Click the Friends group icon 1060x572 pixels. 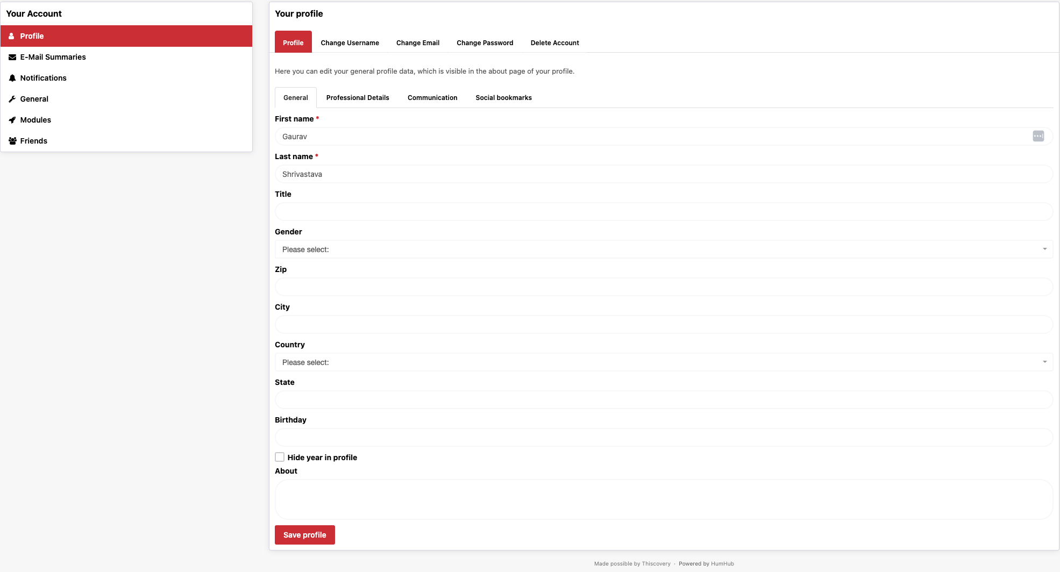[x=12, y=141]
